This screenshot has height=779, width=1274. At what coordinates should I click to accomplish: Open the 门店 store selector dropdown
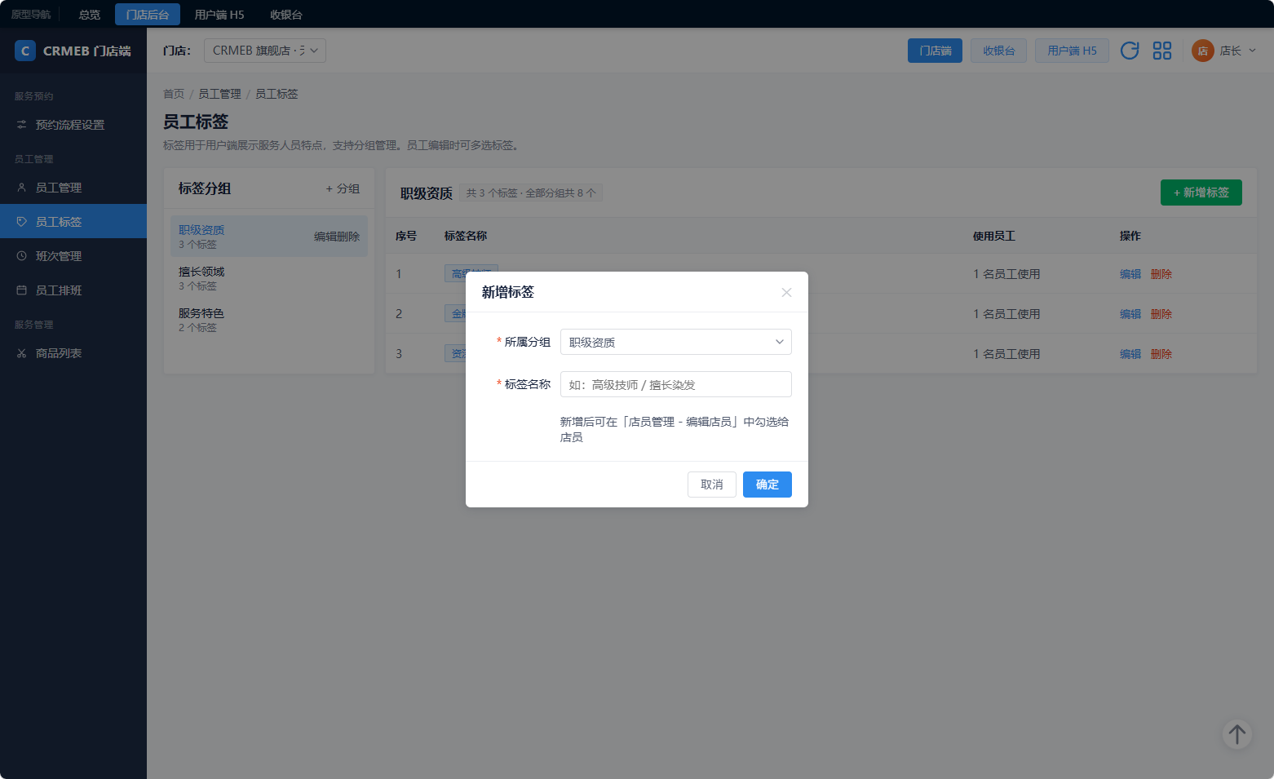click(x=265, y=51)
